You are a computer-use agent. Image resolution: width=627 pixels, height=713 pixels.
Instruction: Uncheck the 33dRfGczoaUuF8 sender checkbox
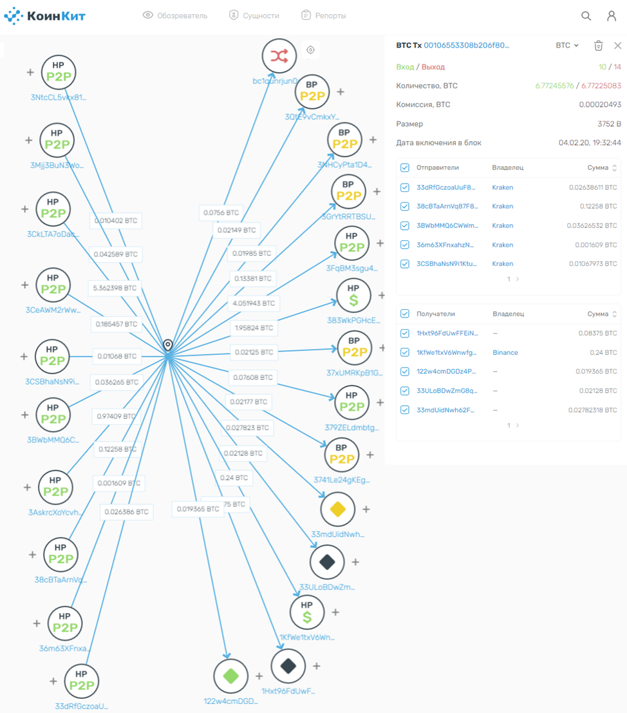(405, 187)
